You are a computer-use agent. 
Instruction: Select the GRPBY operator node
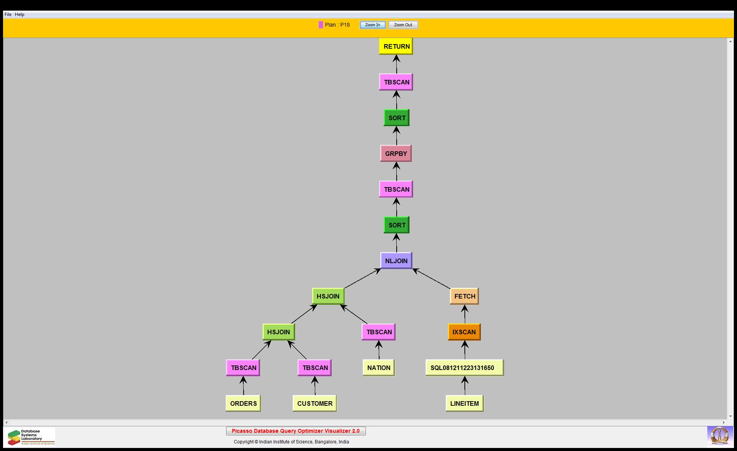click(x=396, y=154)
